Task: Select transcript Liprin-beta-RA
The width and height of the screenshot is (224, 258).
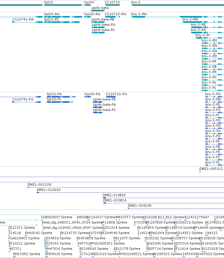Action: [x=98, y=27]
